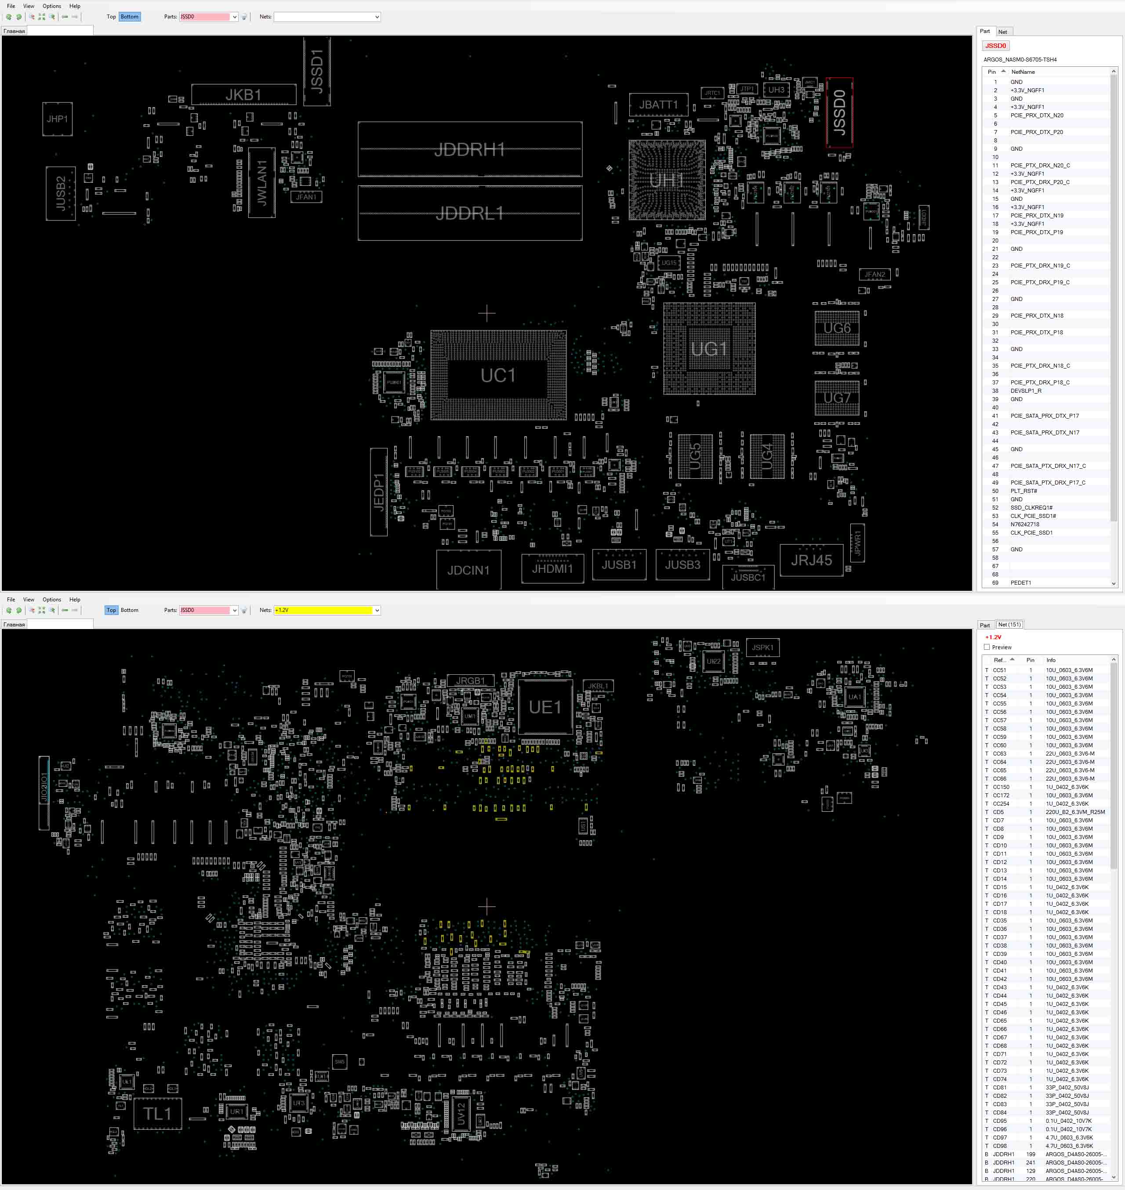1125x1190 pixels.
Task: Click the light bulb icon beside the empty Nets field's Parts box
Action: [x=244, y=17]
